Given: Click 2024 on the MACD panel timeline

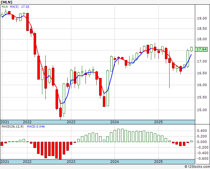Looking at the screenshot, I should 115,162.
